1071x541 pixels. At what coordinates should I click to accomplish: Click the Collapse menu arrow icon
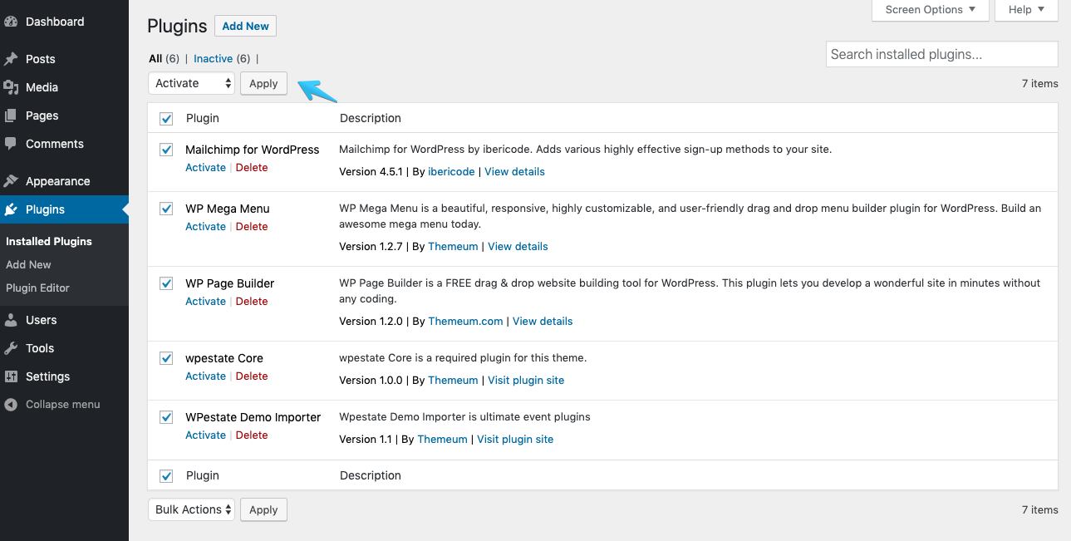(11, 405)
